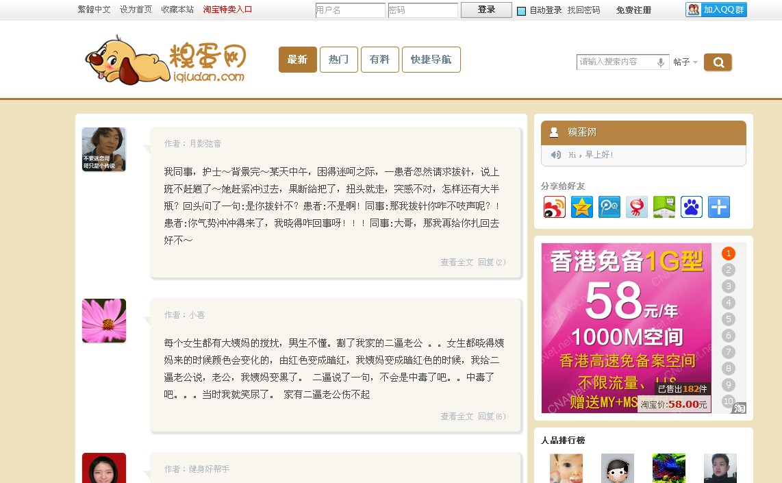782x483 pixels.
Task: Open 查看全文 on 小喜's post
Action: pos(457,417)
